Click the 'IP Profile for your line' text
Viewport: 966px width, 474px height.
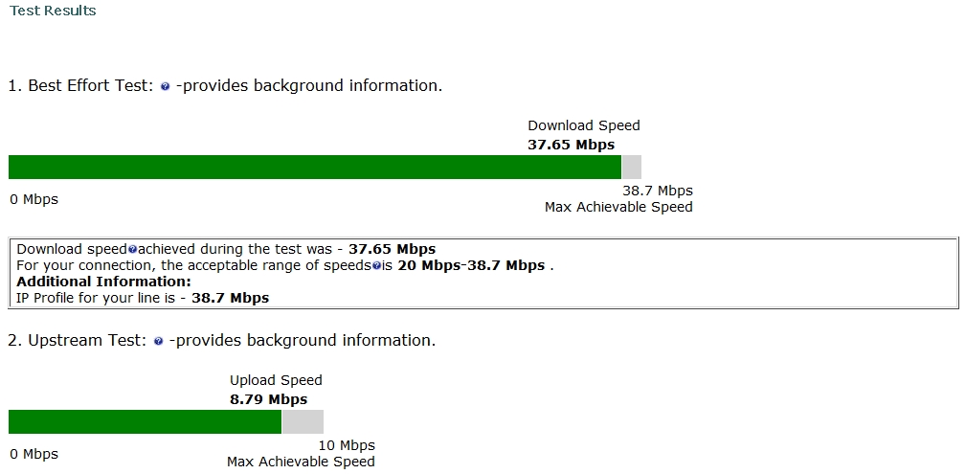click(96, 298)
